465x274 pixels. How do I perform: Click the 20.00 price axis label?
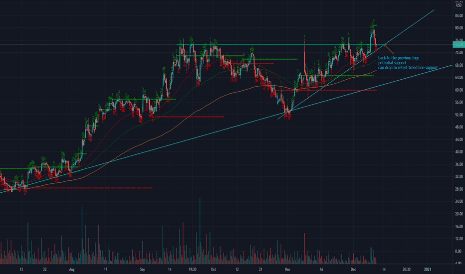459,214
